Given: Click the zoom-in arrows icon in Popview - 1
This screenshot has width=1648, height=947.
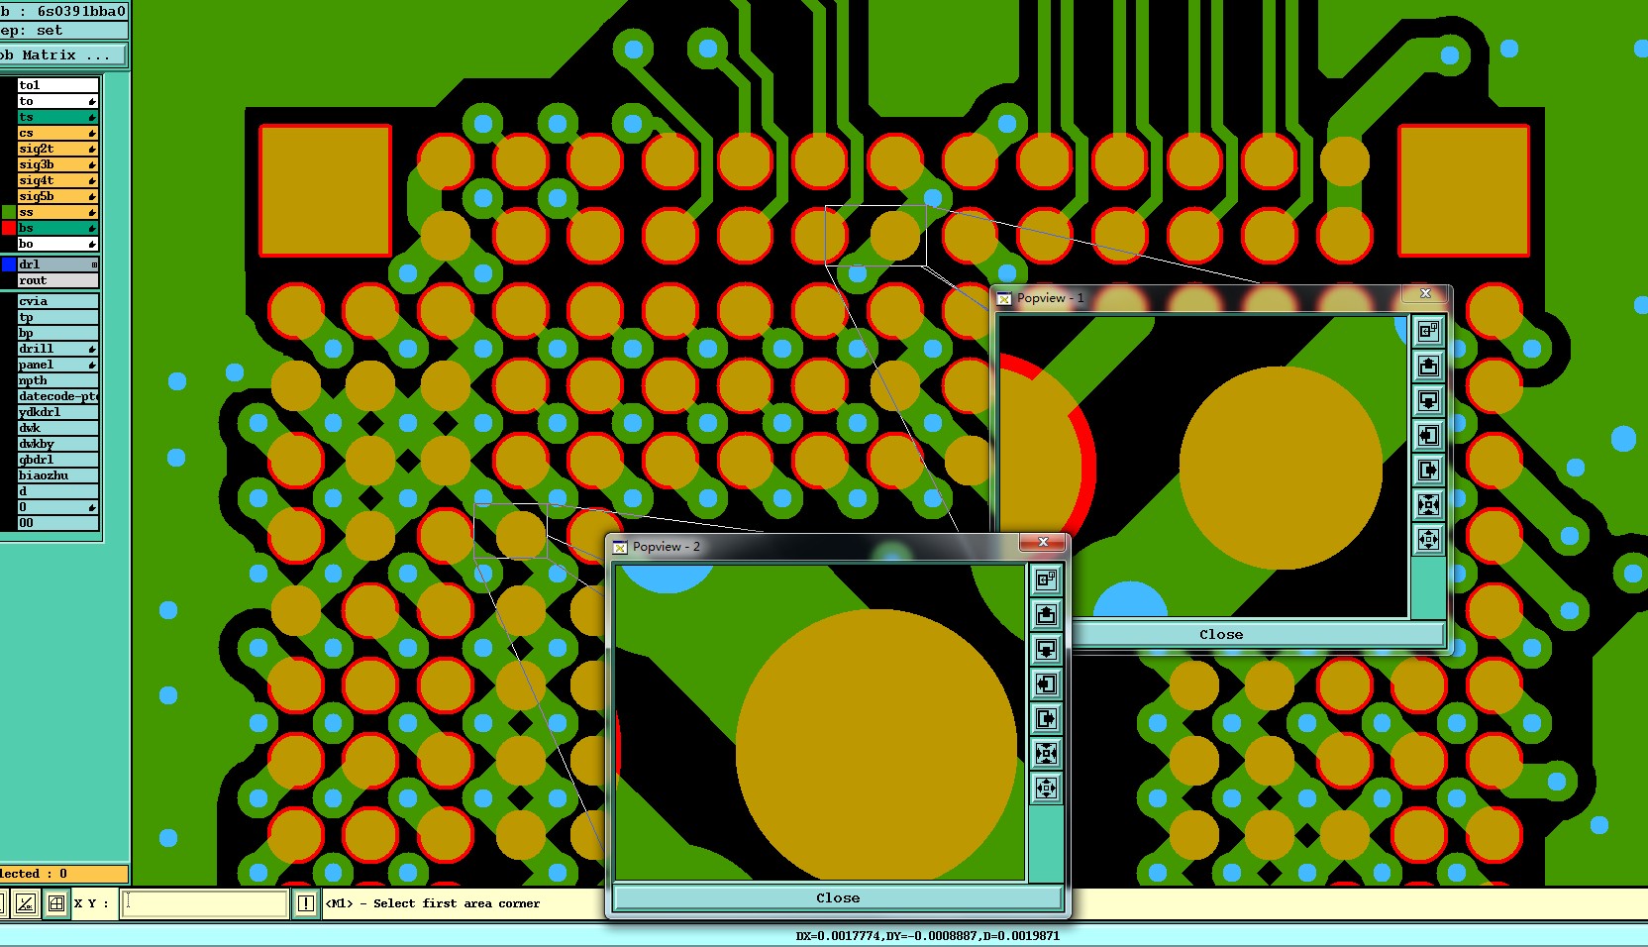Looking at the screenshot, I should coord(1428,504).
